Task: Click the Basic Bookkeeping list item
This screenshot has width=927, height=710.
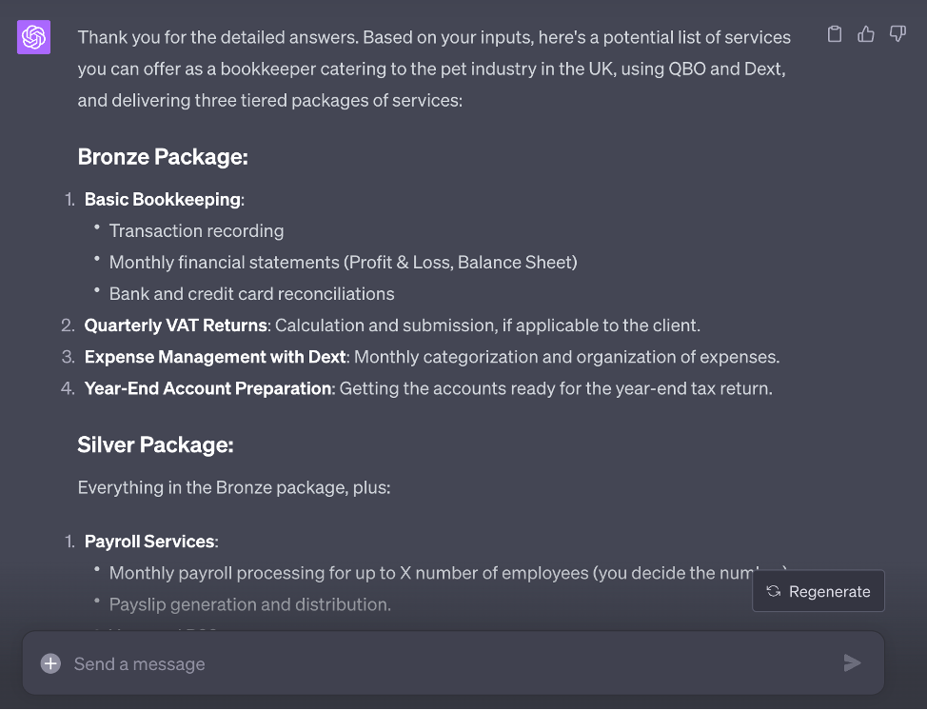Action: tap(162, 199)
